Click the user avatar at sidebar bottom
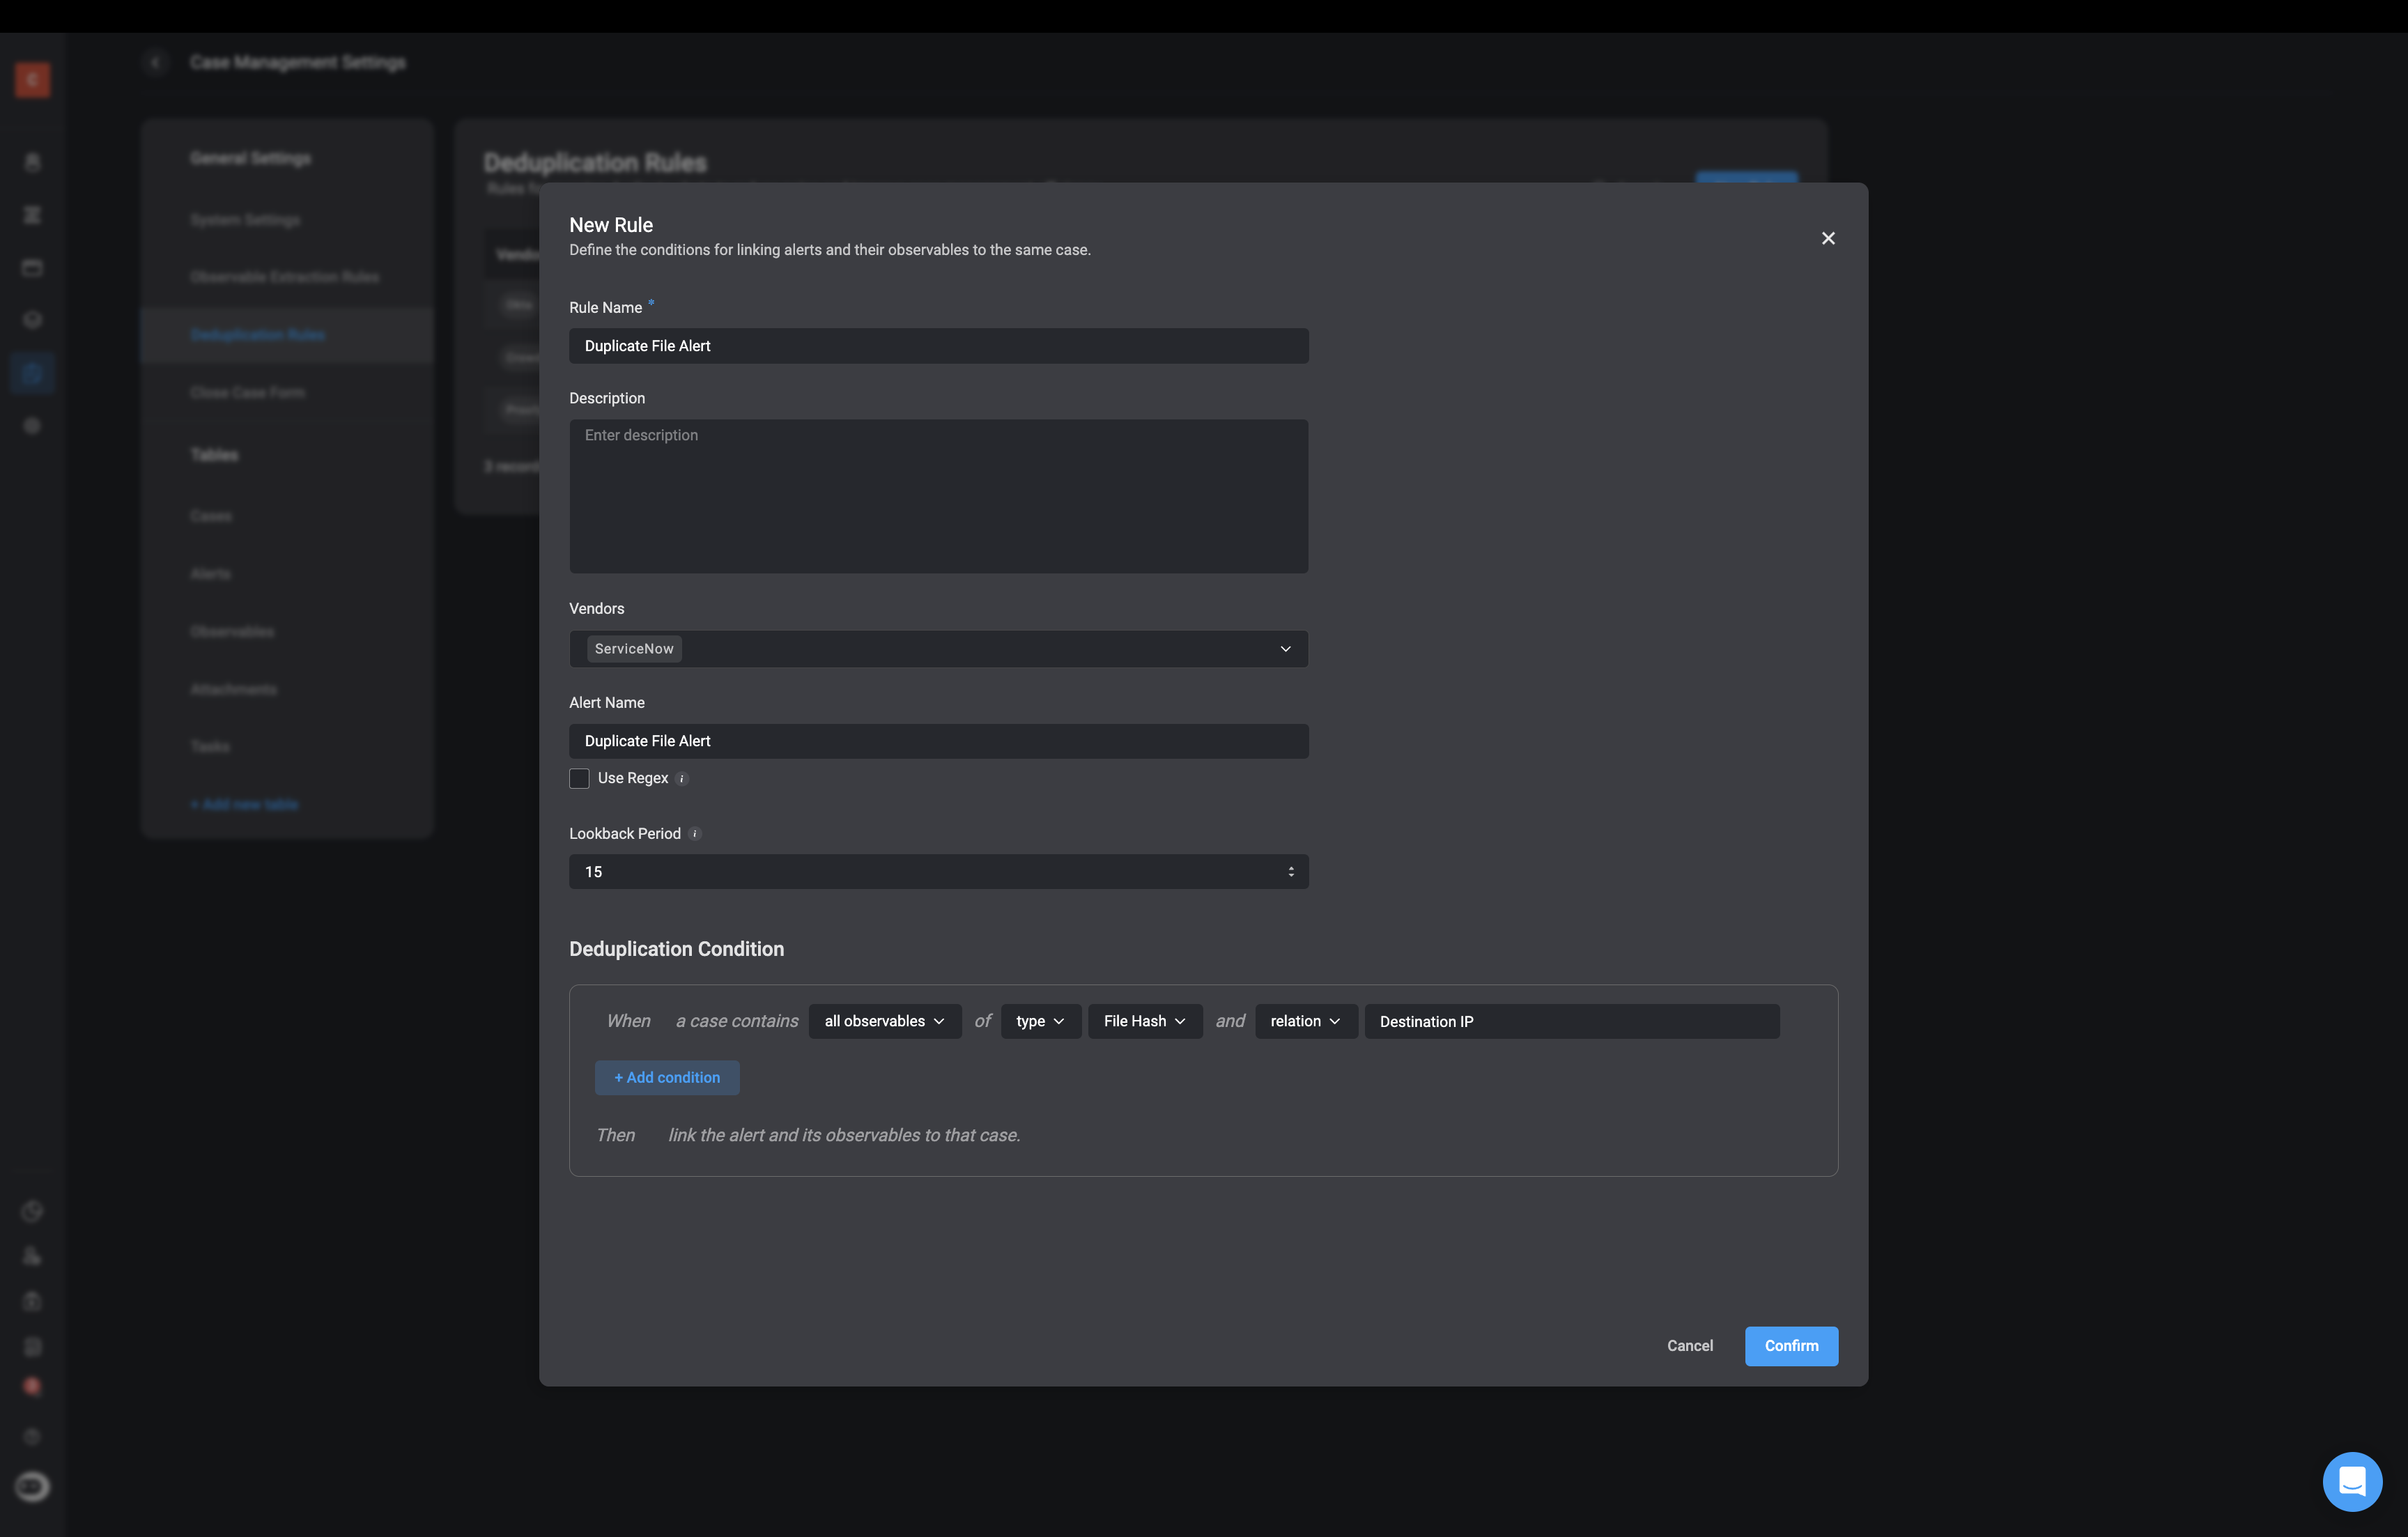This screenshot has width=2408, height=1537. tap(32, 1486)
